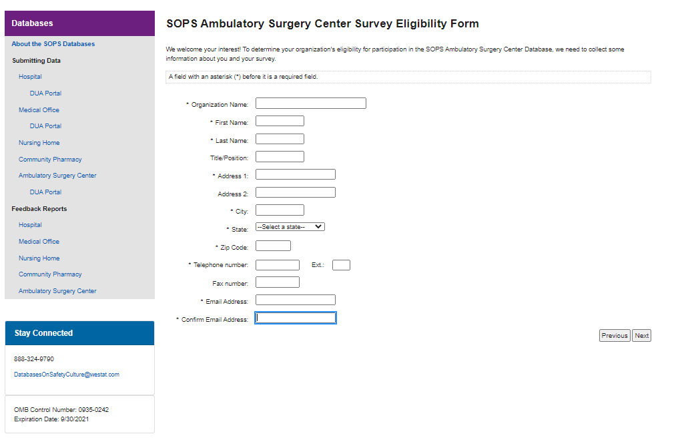Screen dimensions: 694x442
Task: Click the Next button
Action: tap(641, 336)
